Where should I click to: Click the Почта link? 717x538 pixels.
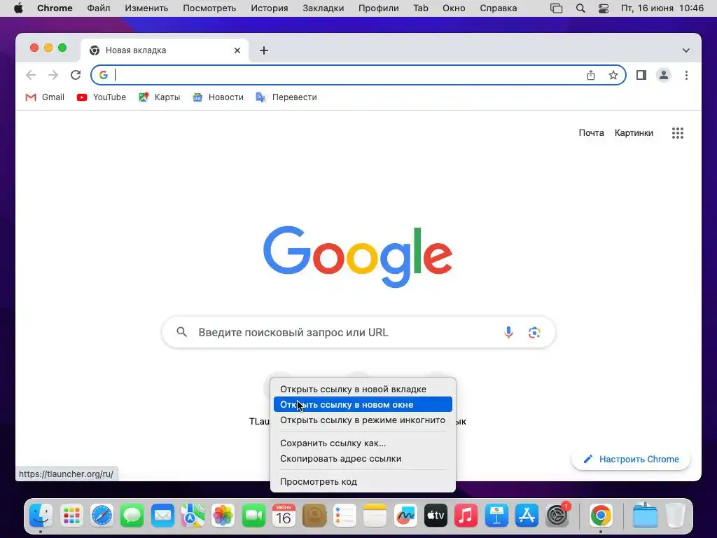pyautogui.click(x=591, y=132)
